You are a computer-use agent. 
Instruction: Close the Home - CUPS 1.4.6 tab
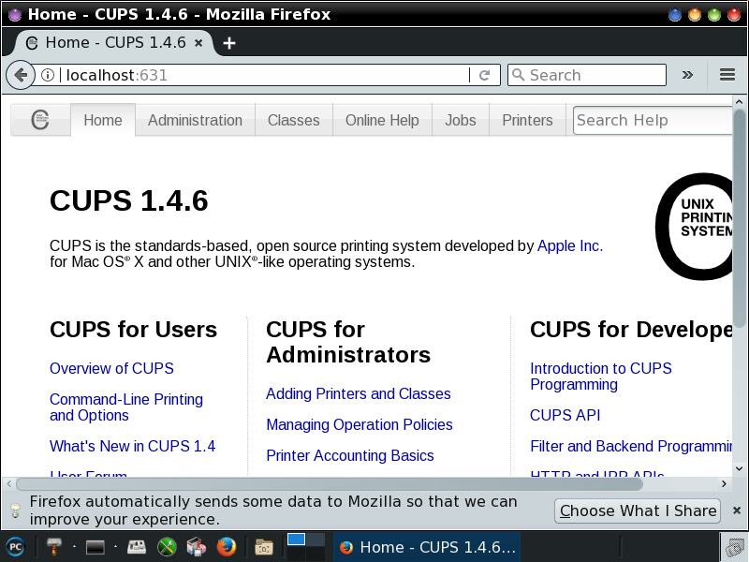point(199,43)
